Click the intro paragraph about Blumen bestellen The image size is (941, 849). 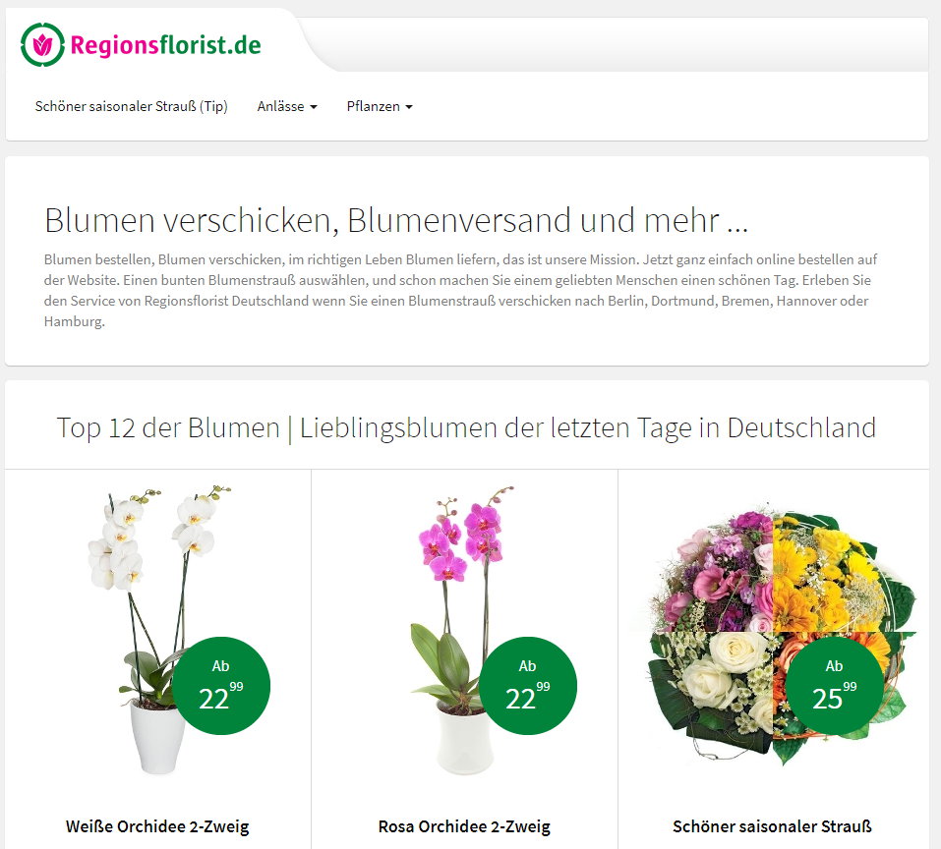(460, 290)
